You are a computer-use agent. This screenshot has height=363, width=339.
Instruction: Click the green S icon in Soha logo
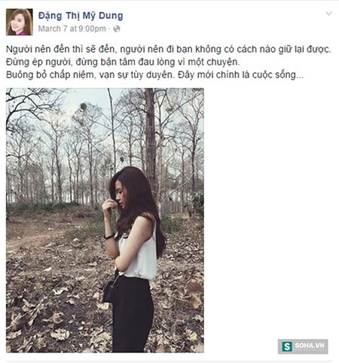(286, 346)
